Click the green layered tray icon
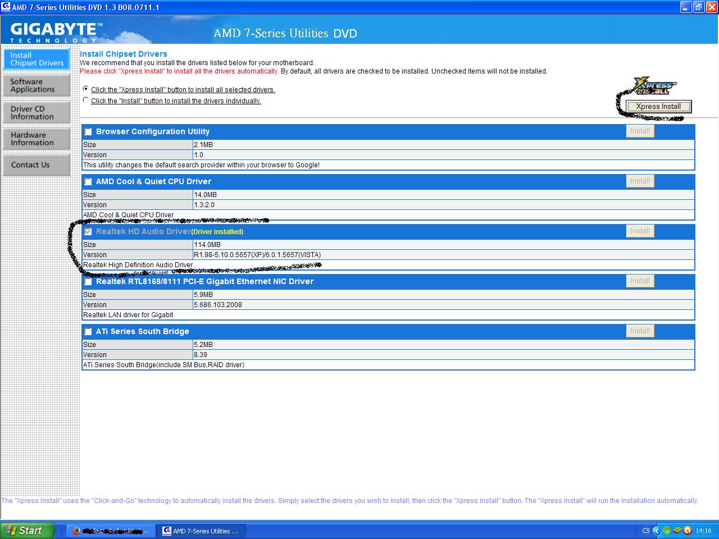 (677, 531)
